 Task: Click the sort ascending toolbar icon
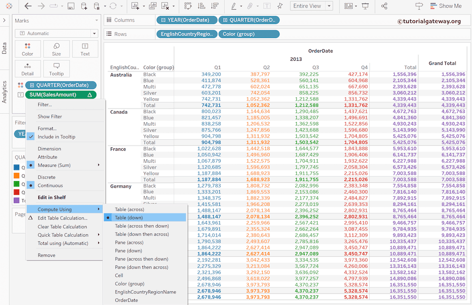coord(201,6)
